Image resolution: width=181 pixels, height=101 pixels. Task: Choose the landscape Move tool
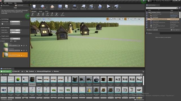point(52,14)
